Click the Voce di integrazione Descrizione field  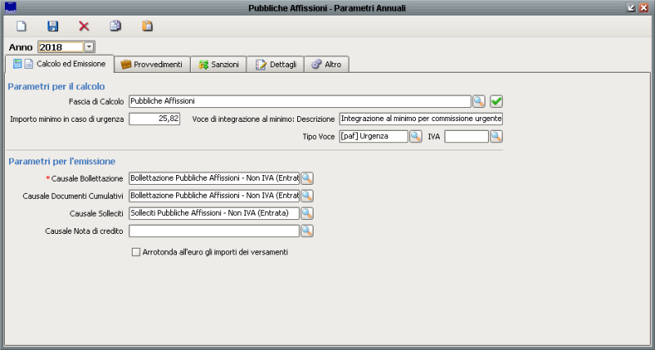tap(421, 119)
